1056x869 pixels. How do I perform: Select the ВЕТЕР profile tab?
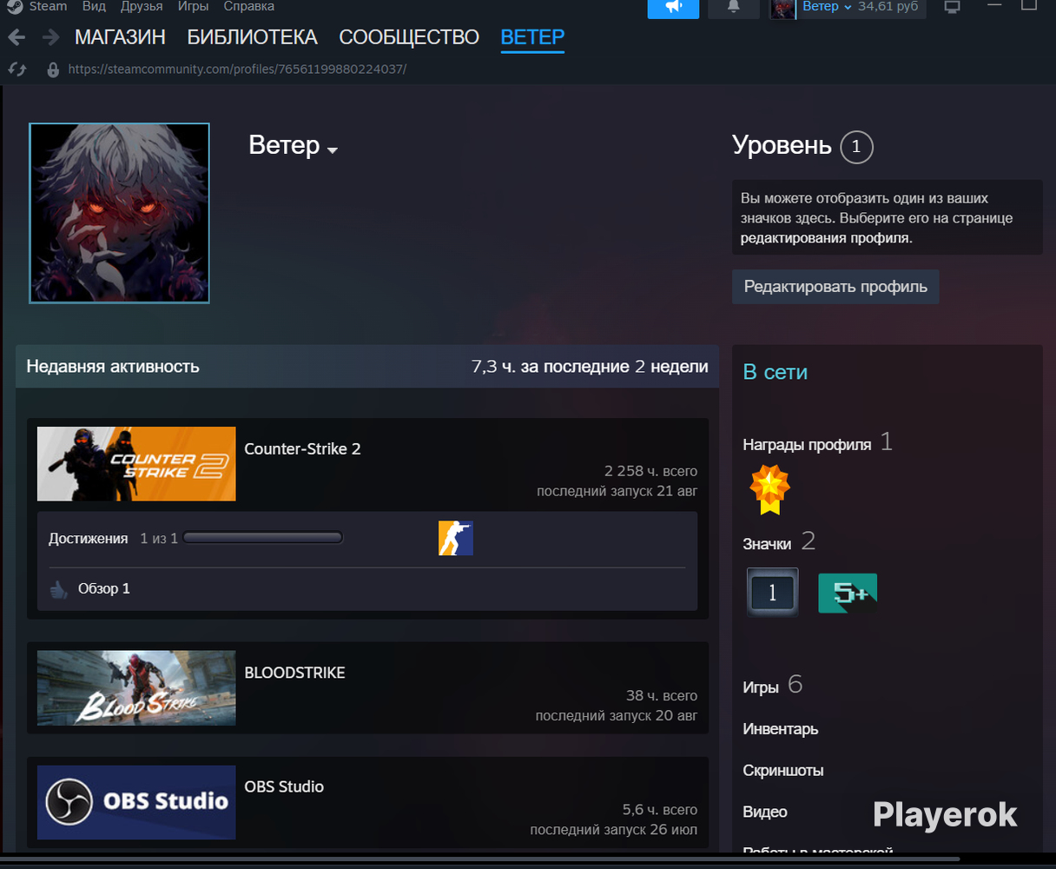click(x=532, y=37)
